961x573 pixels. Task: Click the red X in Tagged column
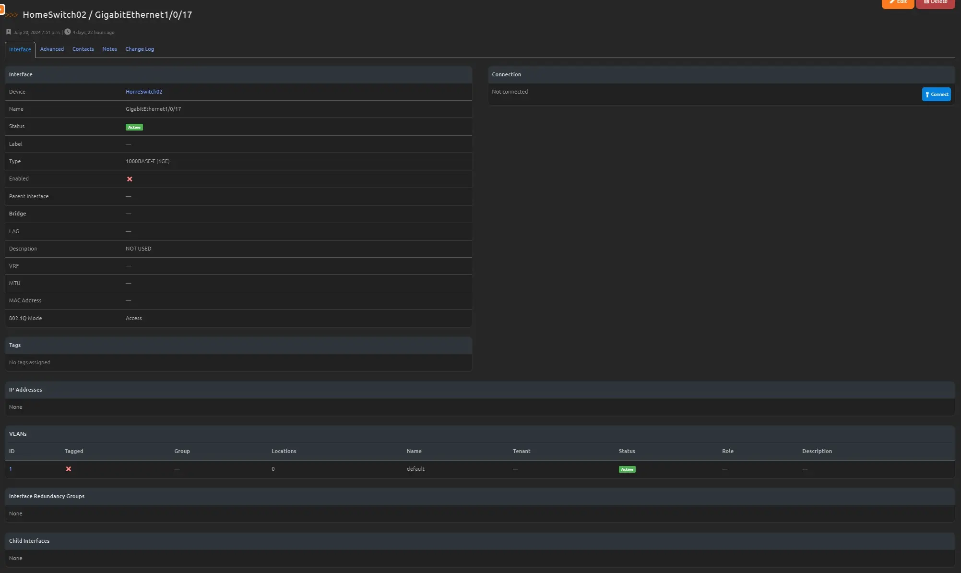[x=69, y=469]
